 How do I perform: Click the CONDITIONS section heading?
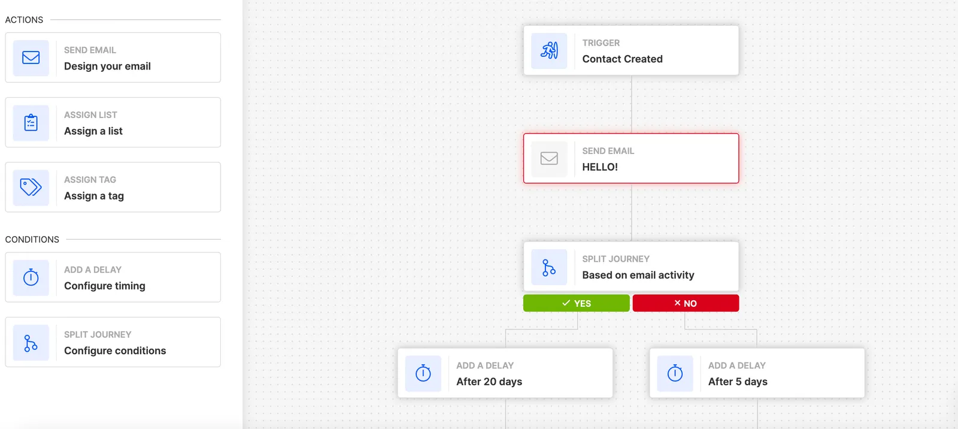click(32, 240)
